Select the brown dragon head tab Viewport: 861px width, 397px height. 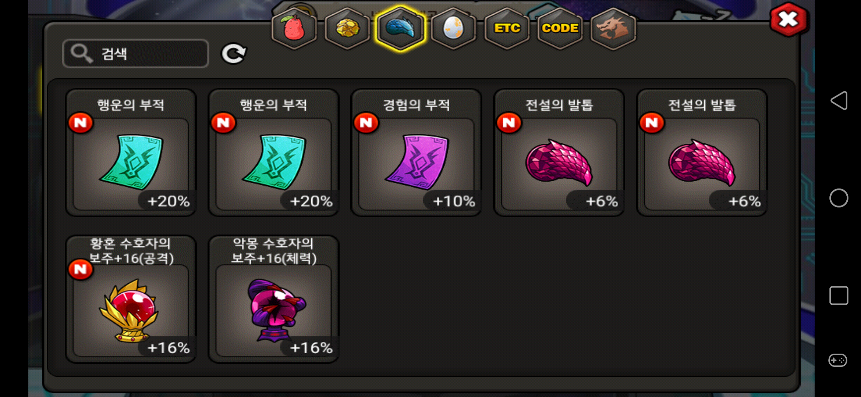[x=613, y=28]
